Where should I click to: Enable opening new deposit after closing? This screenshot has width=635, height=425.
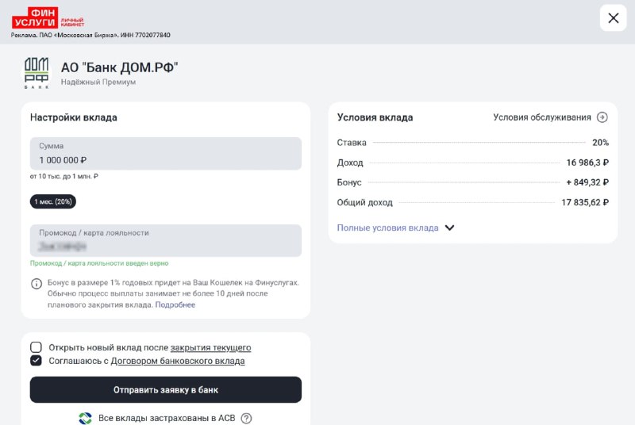36,347
